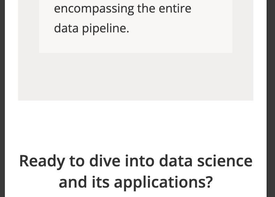
Task: Click the word "applications?" in the heading
Action: click(163, 182)
